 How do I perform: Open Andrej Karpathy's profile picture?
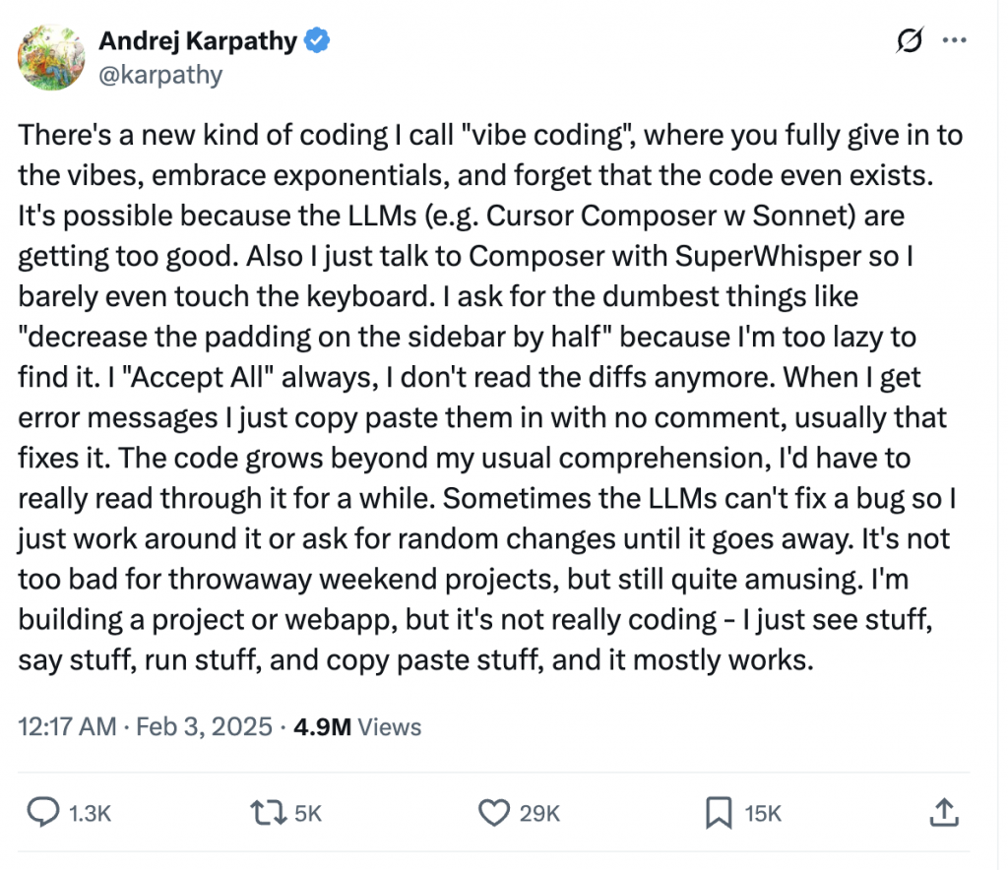pos(50,55)
